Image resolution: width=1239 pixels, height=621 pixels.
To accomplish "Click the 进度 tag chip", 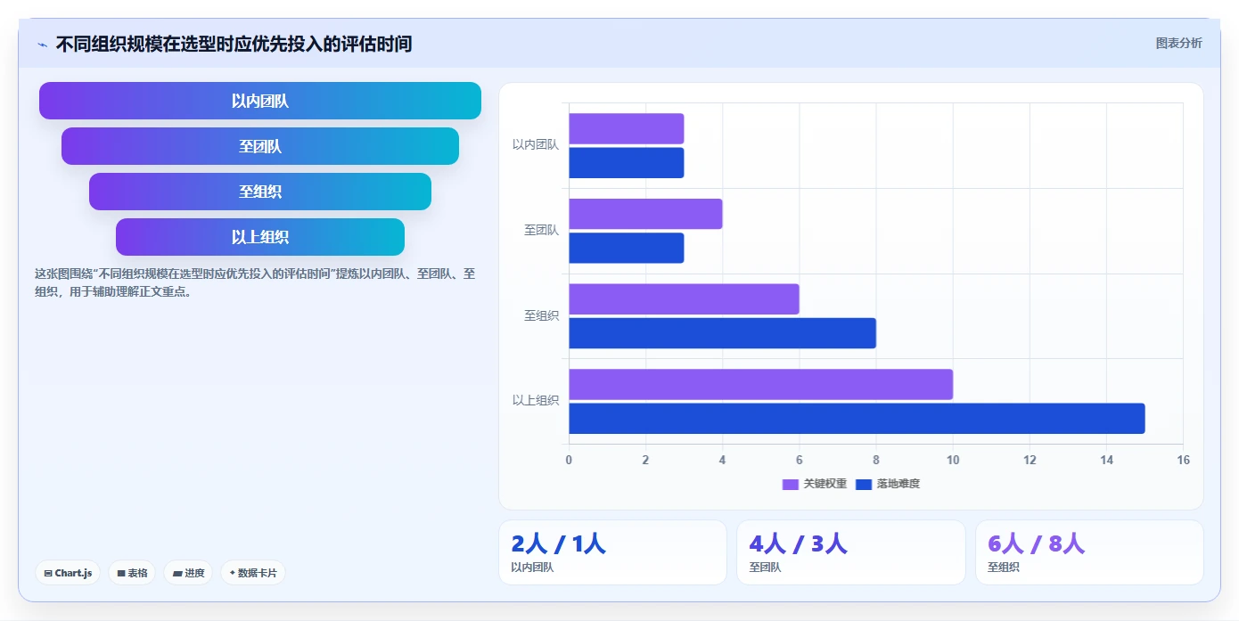I will coord(188,573).
